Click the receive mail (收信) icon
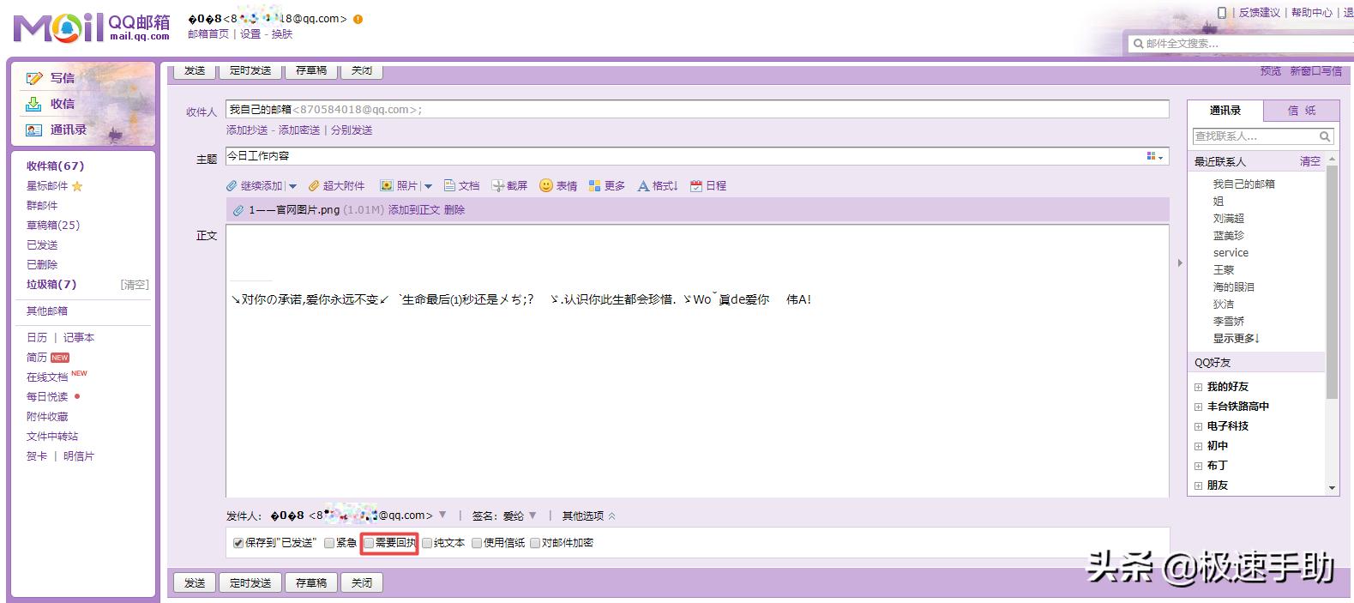Image resolution: width=1354 pixels, height=603 pixels. [34, 104]
